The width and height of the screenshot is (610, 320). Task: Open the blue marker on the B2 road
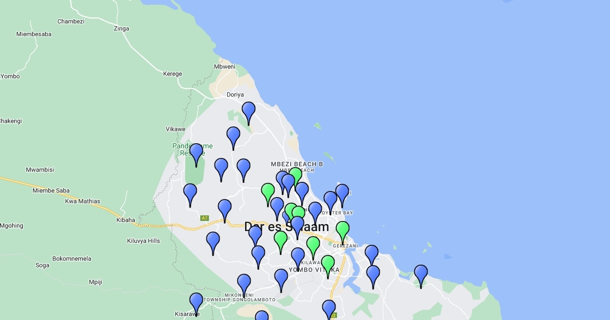point(329,310)
